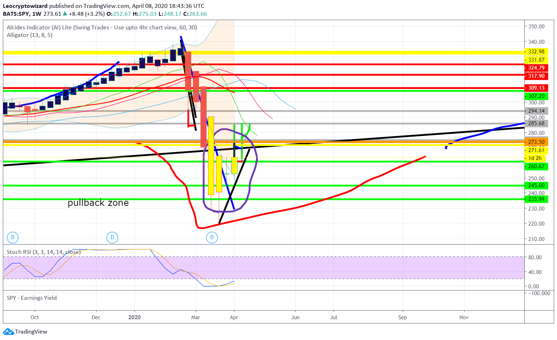Click the 40.00 Stoch RSI scale value
This screenshot has height=340, width=557.
click(535, 272)
